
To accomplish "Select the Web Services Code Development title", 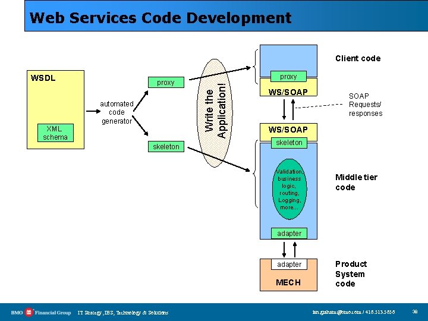I will coord(160,18).
